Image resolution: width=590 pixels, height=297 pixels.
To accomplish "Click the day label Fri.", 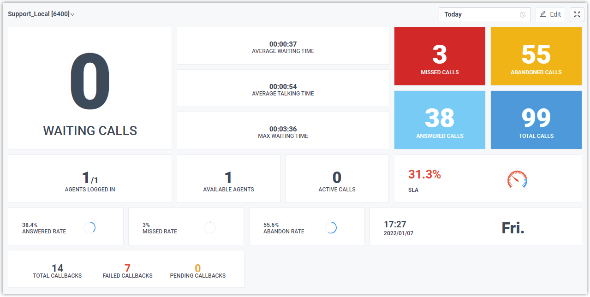I will click(x=513, y=228).
